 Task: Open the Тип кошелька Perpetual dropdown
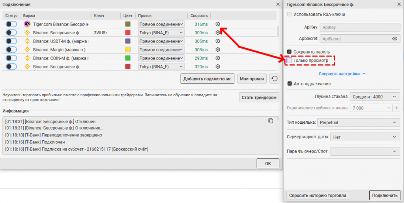click(358, 123)
